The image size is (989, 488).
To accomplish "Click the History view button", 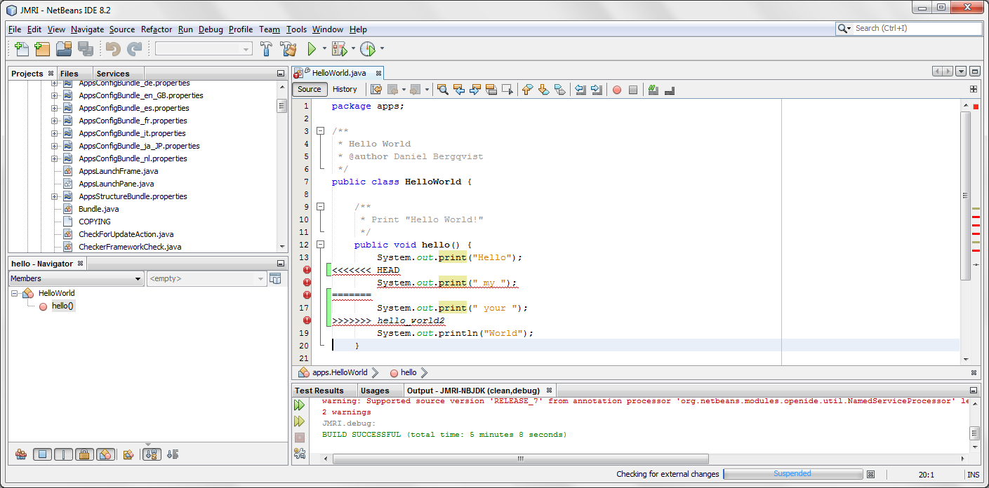I will pyautogui.click(x=345, y=89).
